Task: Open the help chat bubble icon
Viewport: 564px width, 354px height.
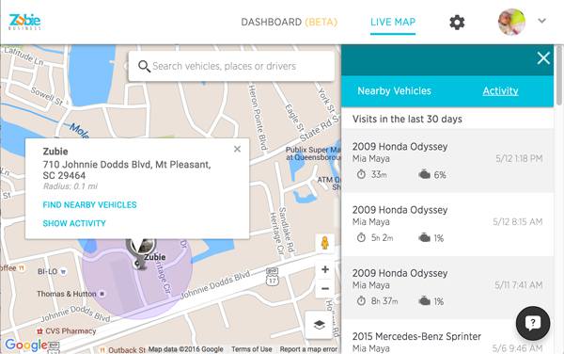Action: coord(533,323)
